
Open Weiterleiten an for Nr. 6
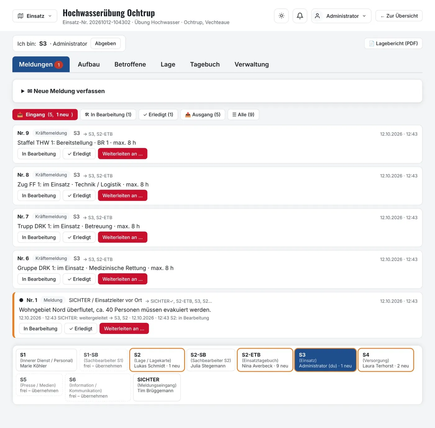pos(122,279)
